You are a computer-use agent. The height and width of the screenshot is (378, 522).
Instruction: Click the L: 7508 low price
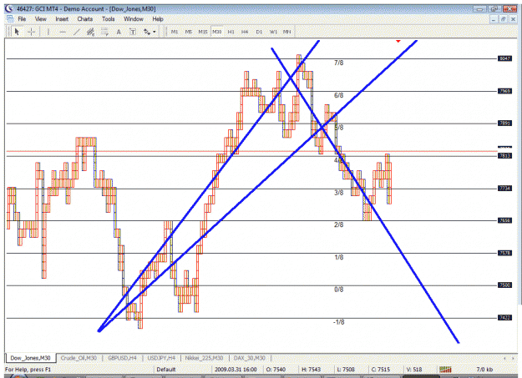(x=346, y=370)
